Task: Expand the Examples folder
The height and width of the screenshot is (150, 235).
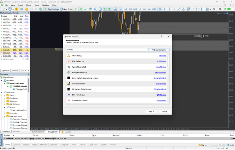Action: 5,113
